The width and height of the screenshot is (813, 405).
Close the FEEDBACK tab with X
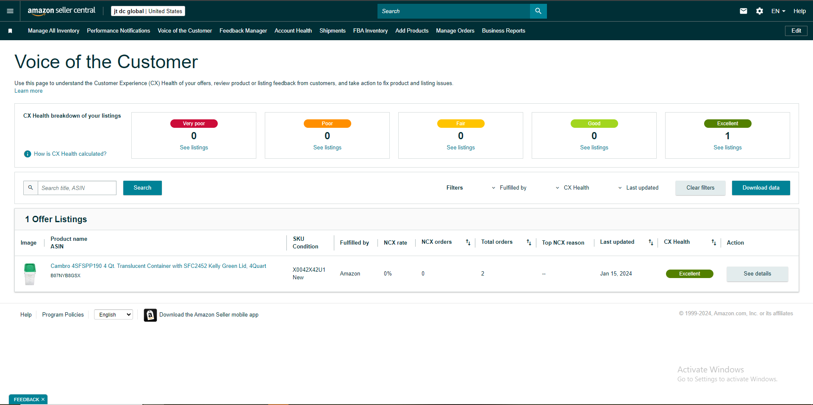[43, 399]
